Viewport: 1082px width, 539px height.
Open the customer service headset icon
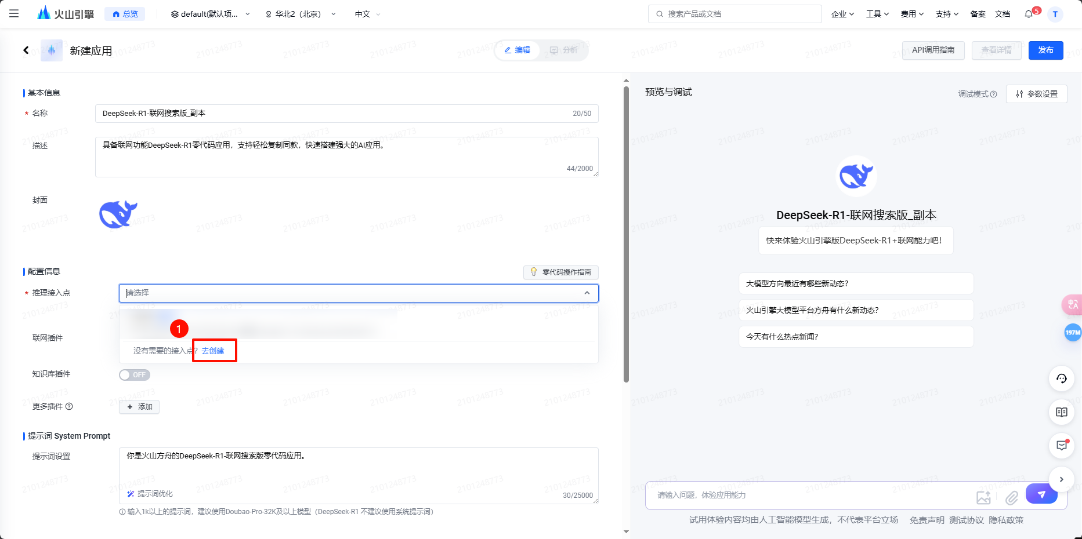point(1061,378)
